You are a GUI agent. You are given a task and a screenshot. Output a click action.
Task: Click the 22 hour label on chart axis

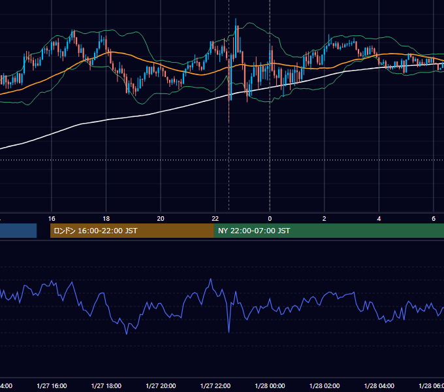(215, 219)
